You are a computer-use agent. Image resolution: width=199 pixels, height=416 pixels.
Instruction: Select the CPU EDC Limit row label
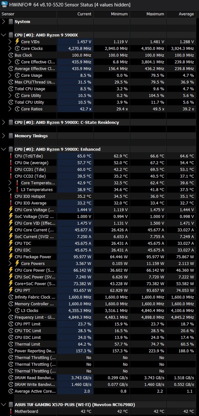(x=28, y=338)
